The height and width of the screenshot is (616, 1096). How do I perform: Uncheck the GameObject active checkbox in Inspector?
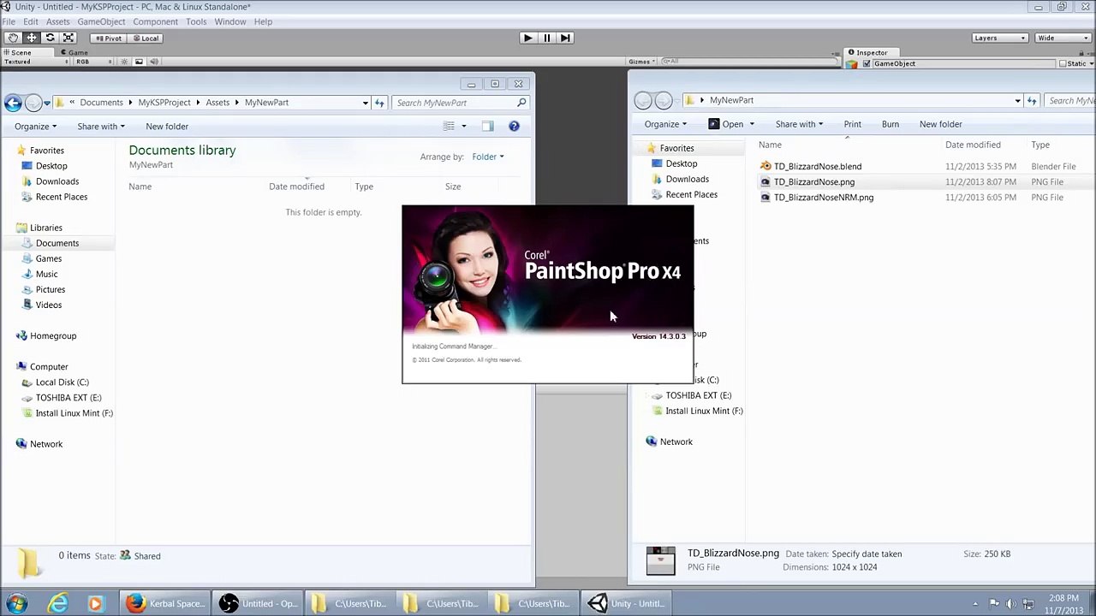tap(867, 63)
